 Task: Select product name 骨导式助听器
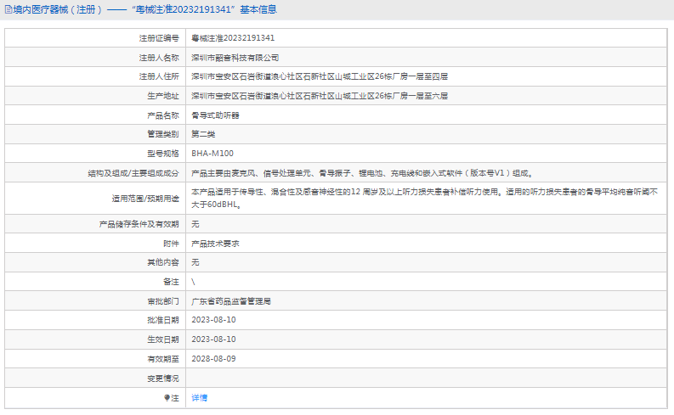215,115
